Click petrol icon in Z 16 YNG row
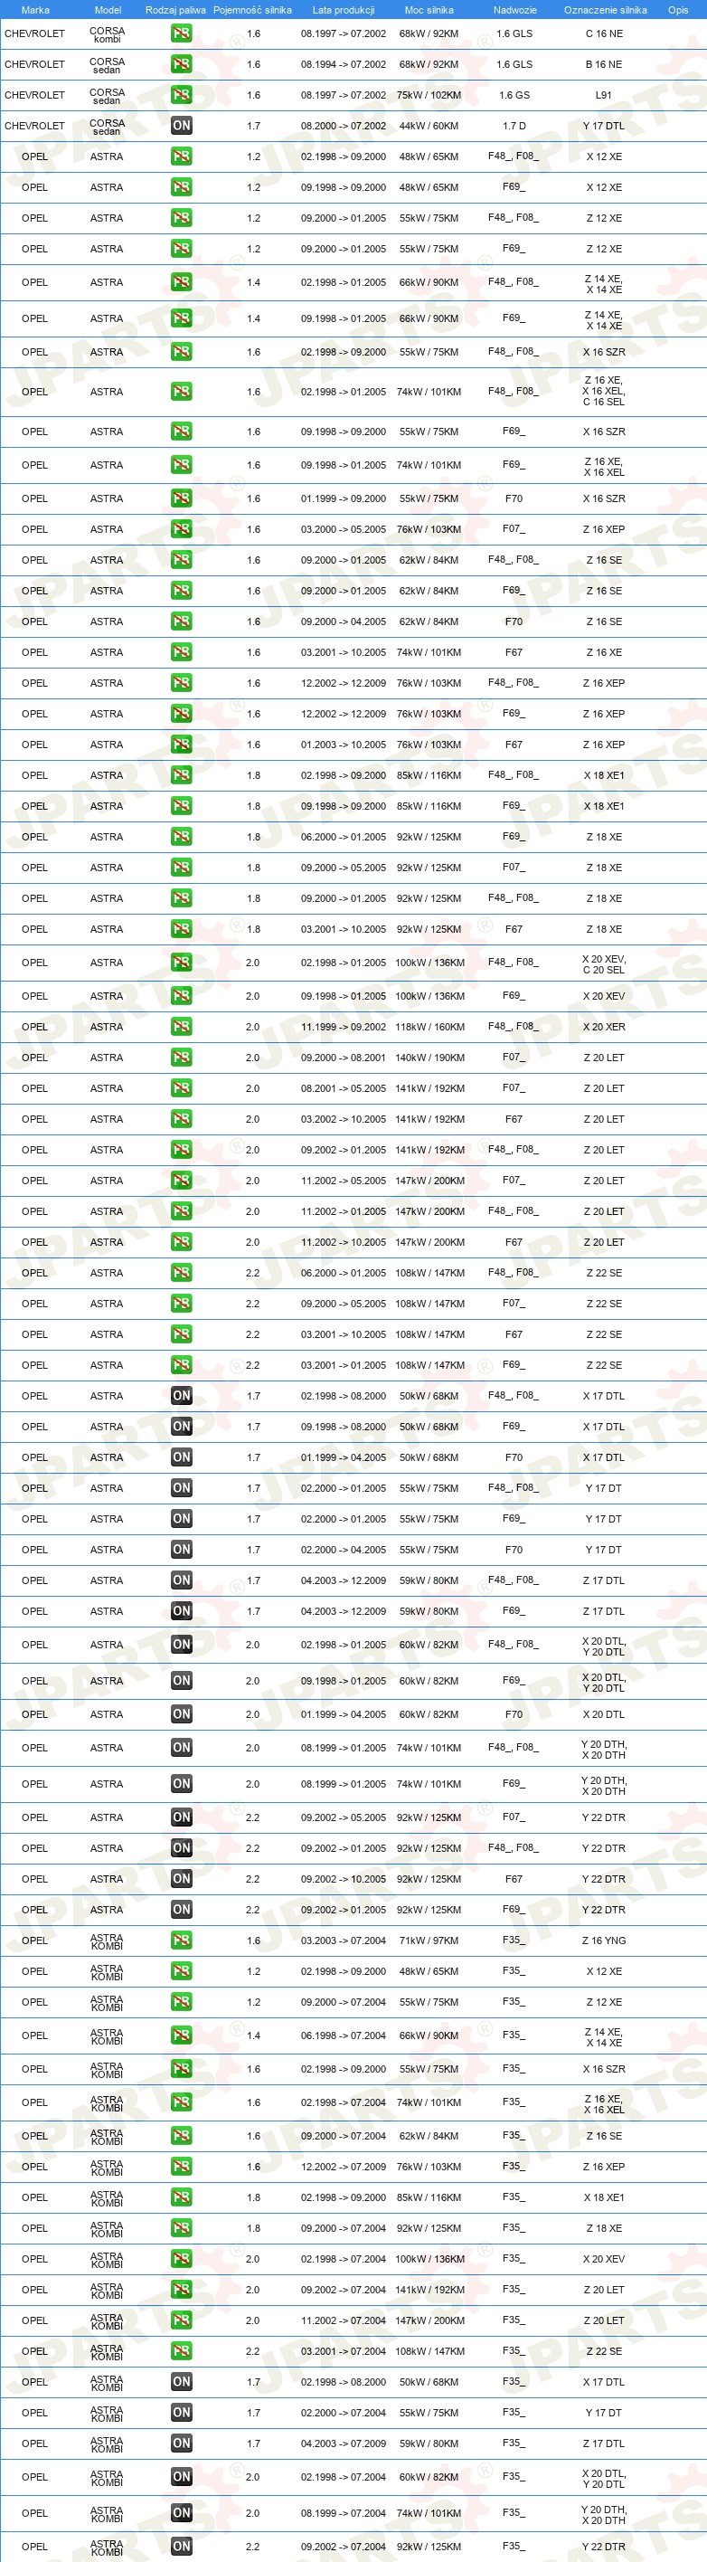 [x=181, y=1940]
